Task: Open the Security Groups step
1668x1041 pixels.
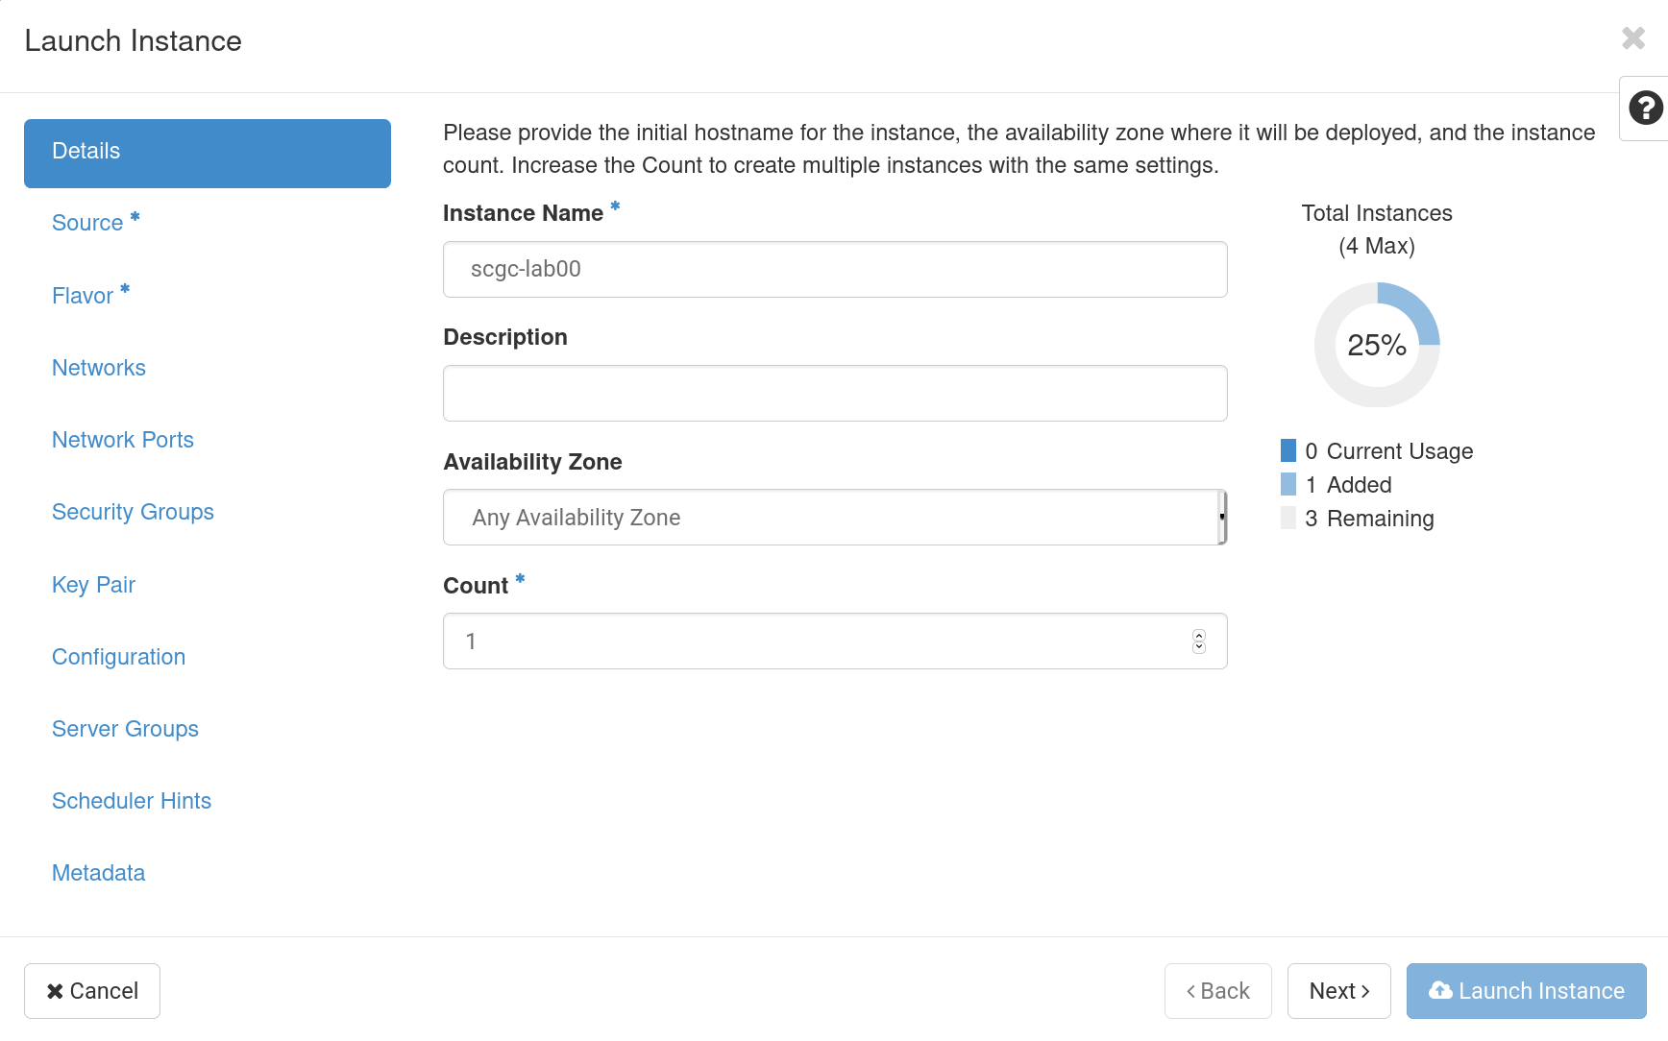Action: [x=133, y=511]
